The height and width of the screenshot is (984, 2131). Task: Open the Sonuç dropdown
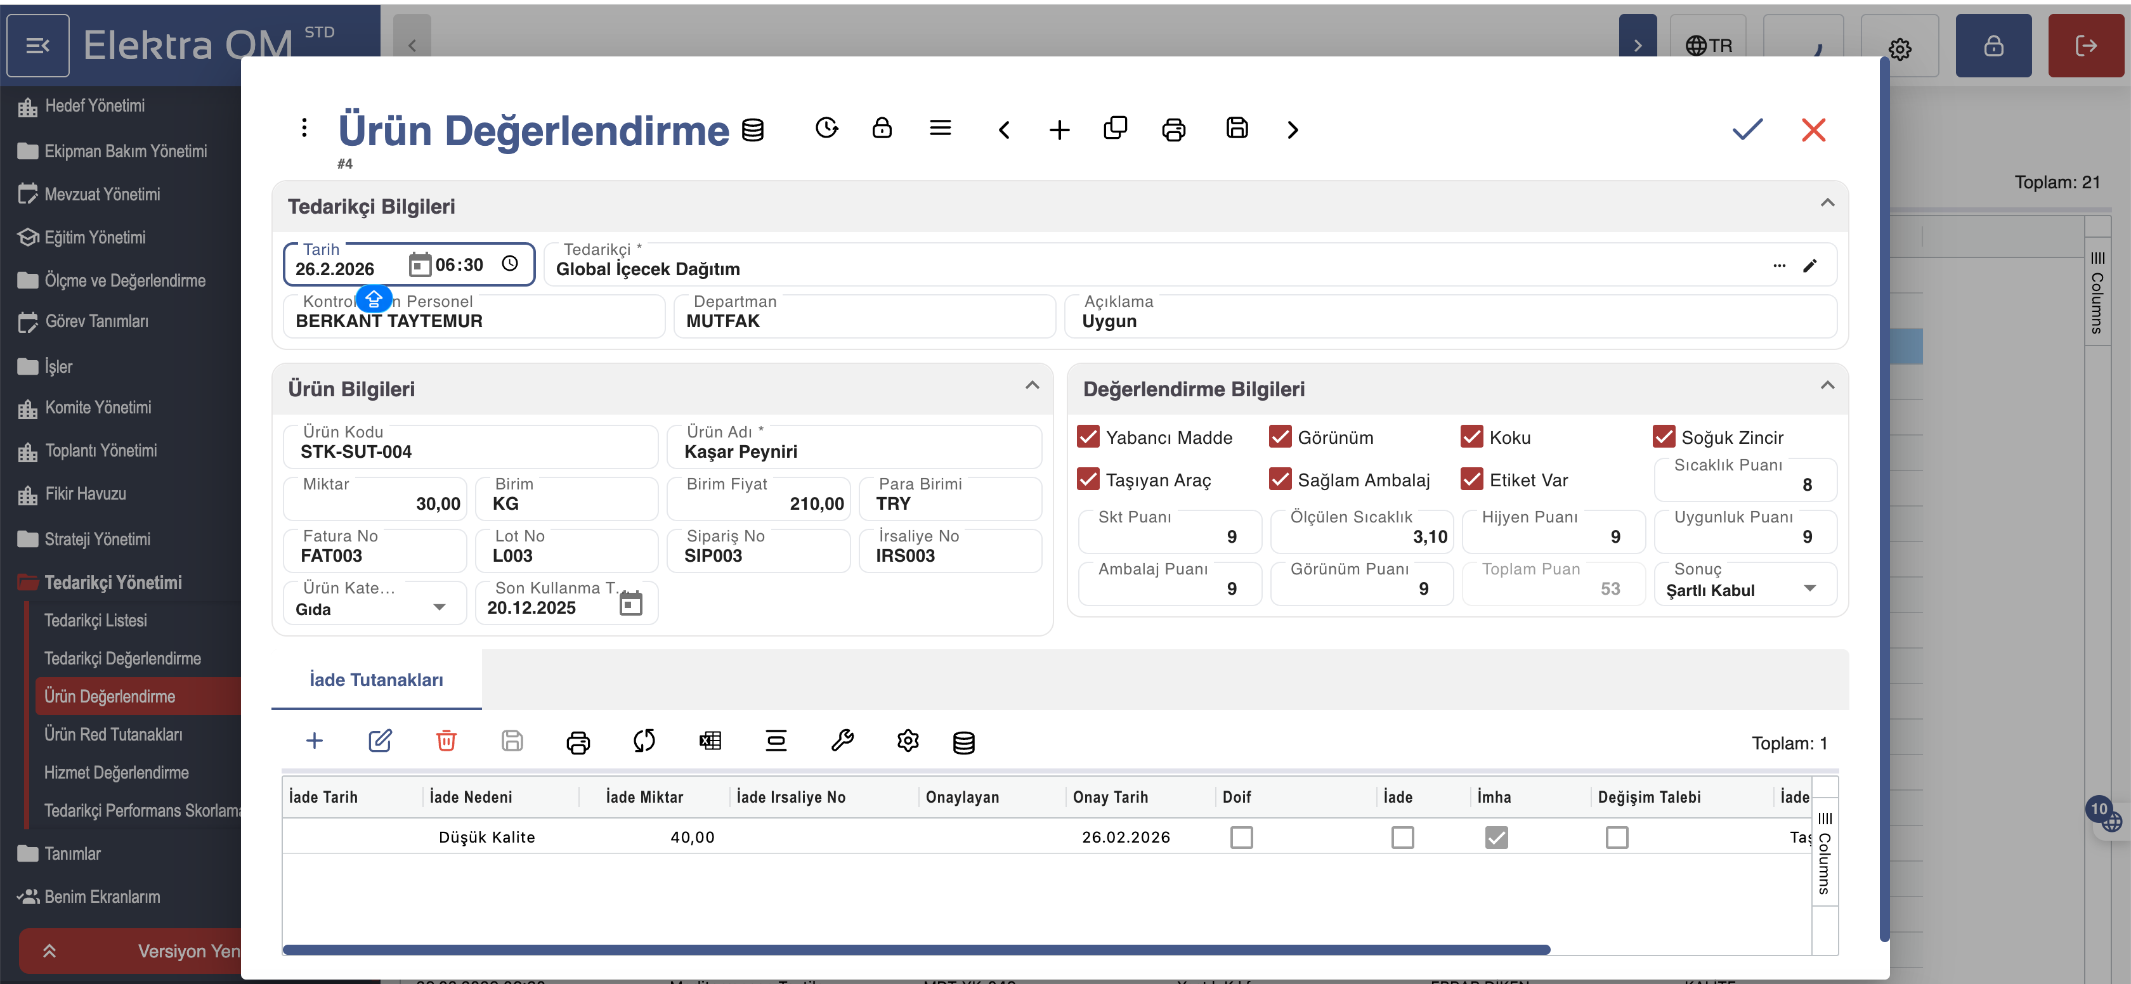1809,589
